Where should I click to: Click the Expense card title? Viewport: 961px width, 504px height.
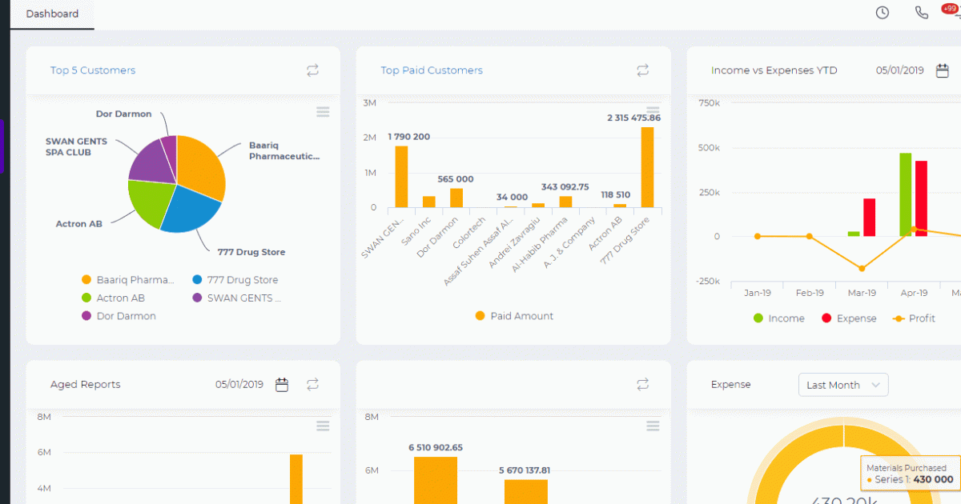(x=731, y=385)
